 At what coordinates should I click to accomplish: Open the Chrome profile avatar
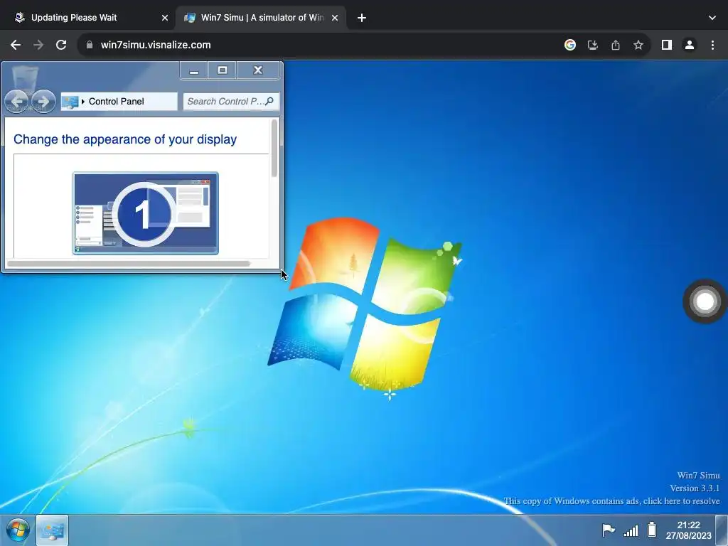(x=690, y=45)
